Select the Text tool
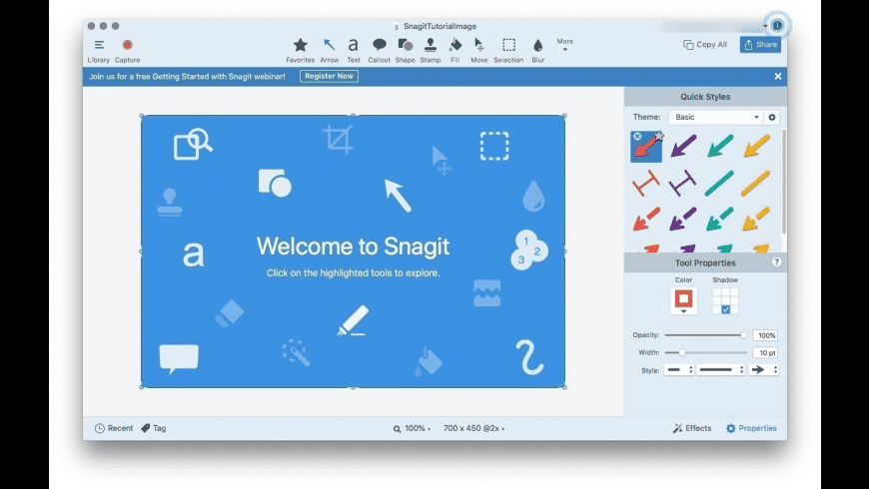The width and height of the screenshot is (869, 489). (353, 50)
